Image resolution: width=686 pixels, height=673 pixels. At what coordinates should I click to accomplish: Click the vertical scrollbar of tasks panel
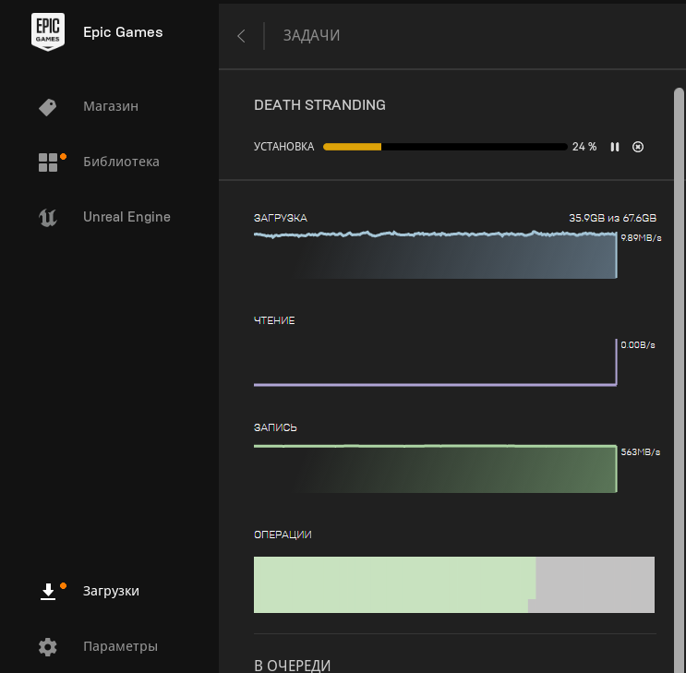point(679,379)
